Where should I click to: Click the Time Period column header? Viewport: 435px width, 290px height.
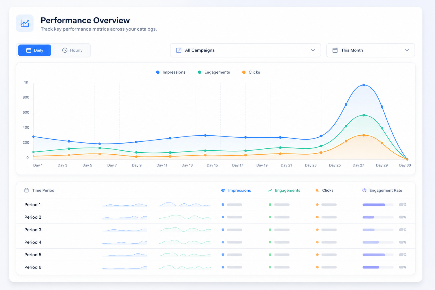39,190
